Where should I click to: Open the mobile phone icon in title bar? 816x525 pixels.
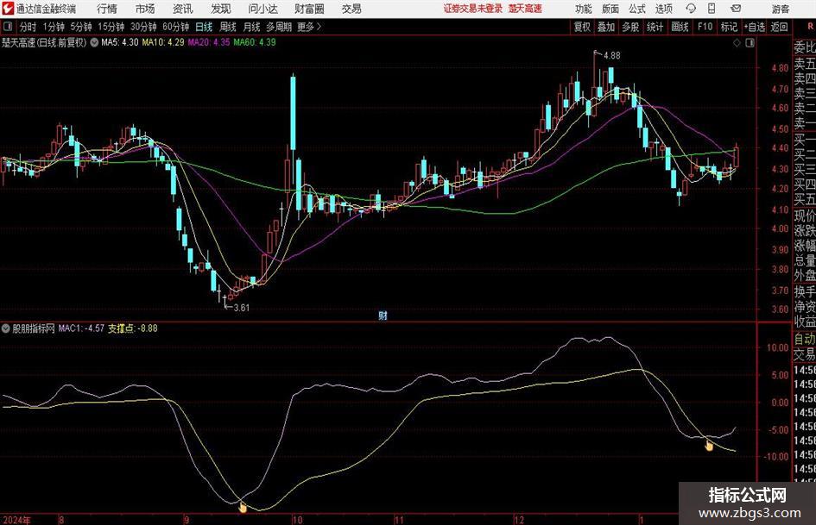pyautogui.click(x=712, y=9)
